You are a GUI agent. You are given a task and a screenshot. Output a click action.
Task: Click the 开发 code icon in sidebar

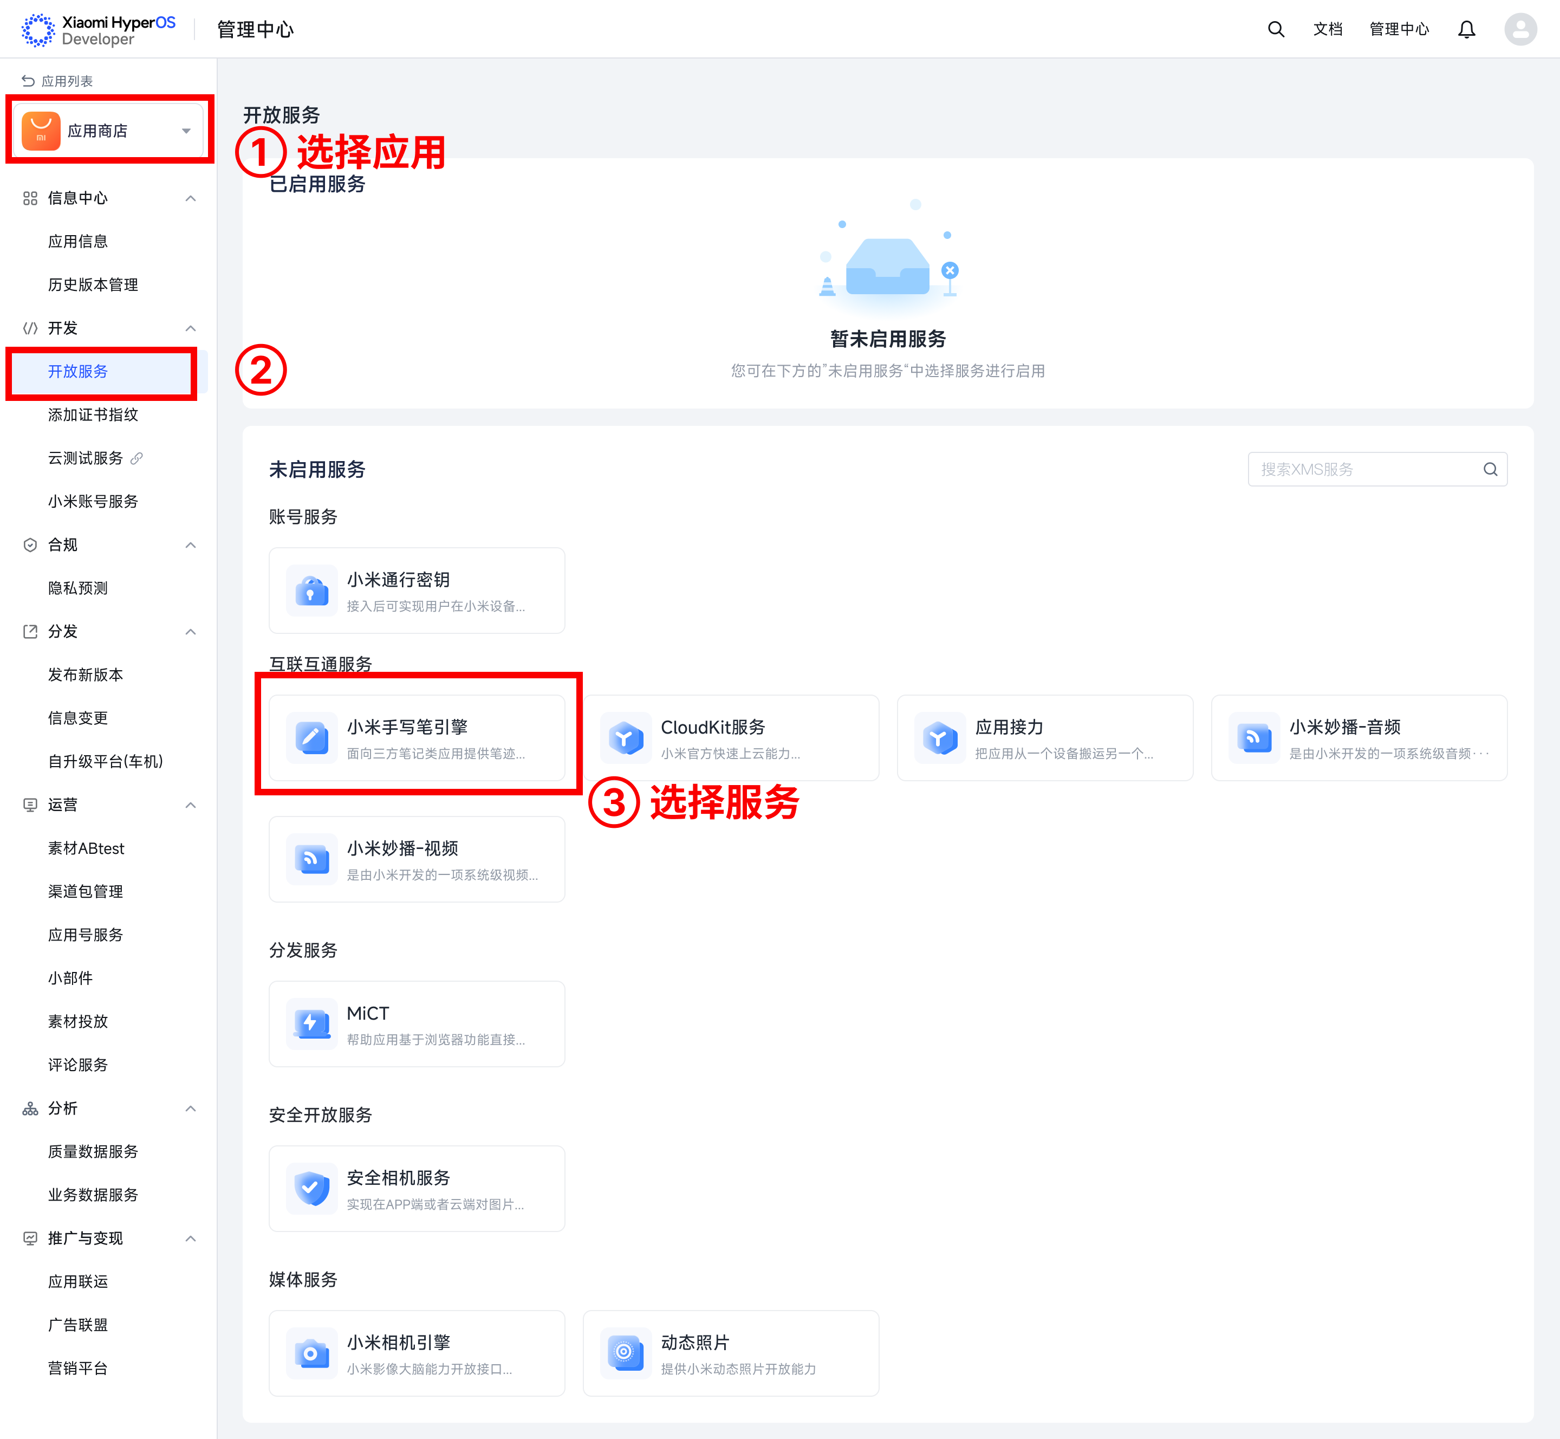point(30,328)
